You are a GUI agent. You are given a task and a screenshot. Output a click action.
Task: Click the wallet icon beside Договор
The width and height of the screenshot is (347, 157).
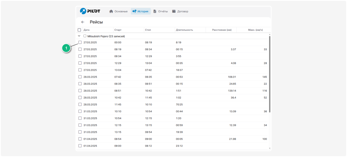[x=174, y=12]
